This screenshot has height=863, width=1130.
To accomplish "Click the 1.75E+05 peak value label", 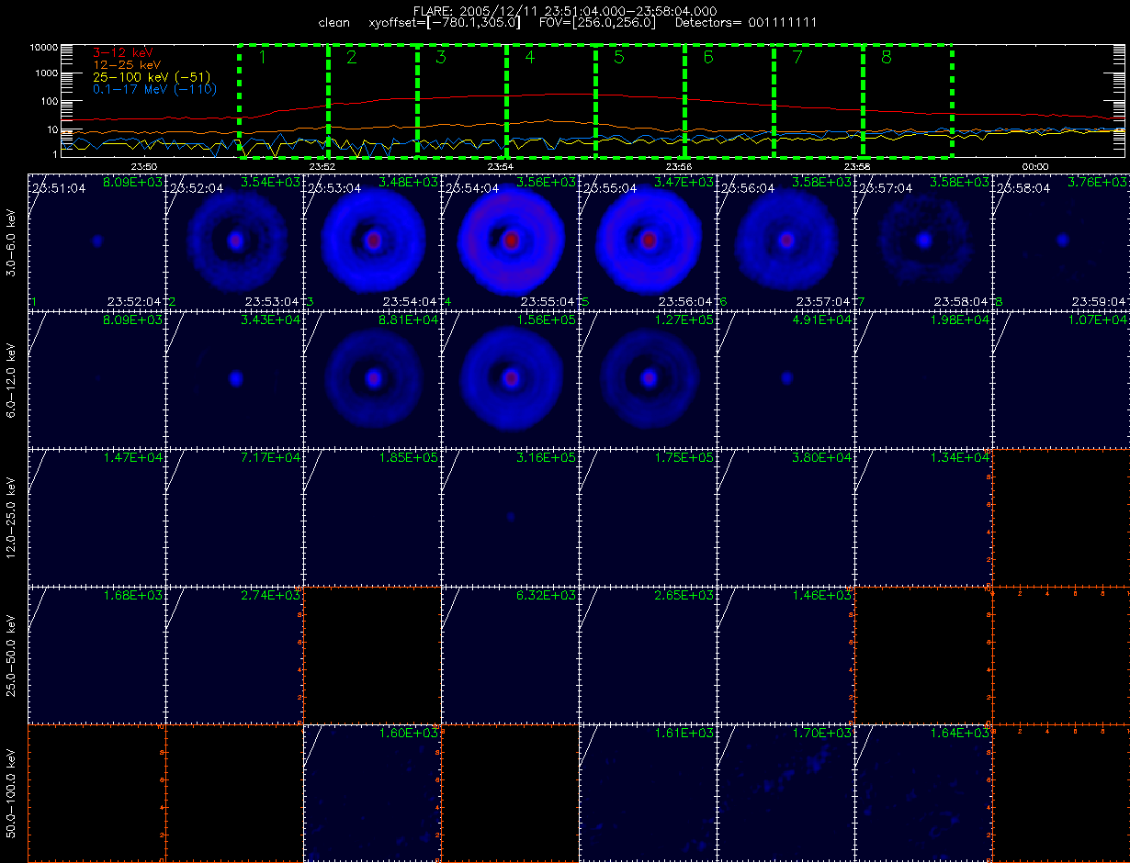I will click(x=685, y=457).
